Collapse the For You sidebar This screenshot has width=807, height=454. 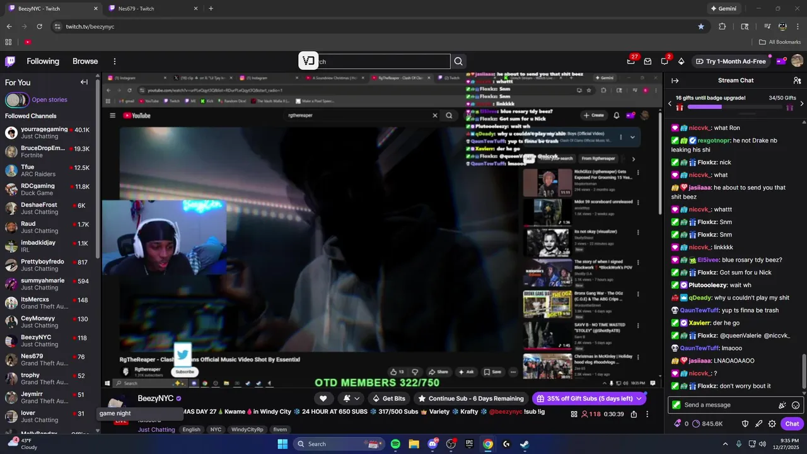(x=84, y=82)
